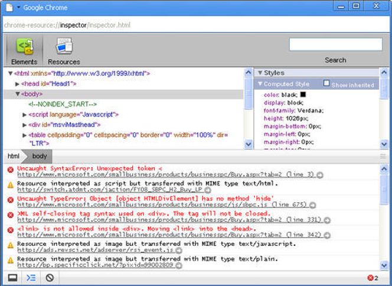This screenshot has height=286, width=392.
Task: Click the page icon in title bar
Action: (9, 7)
